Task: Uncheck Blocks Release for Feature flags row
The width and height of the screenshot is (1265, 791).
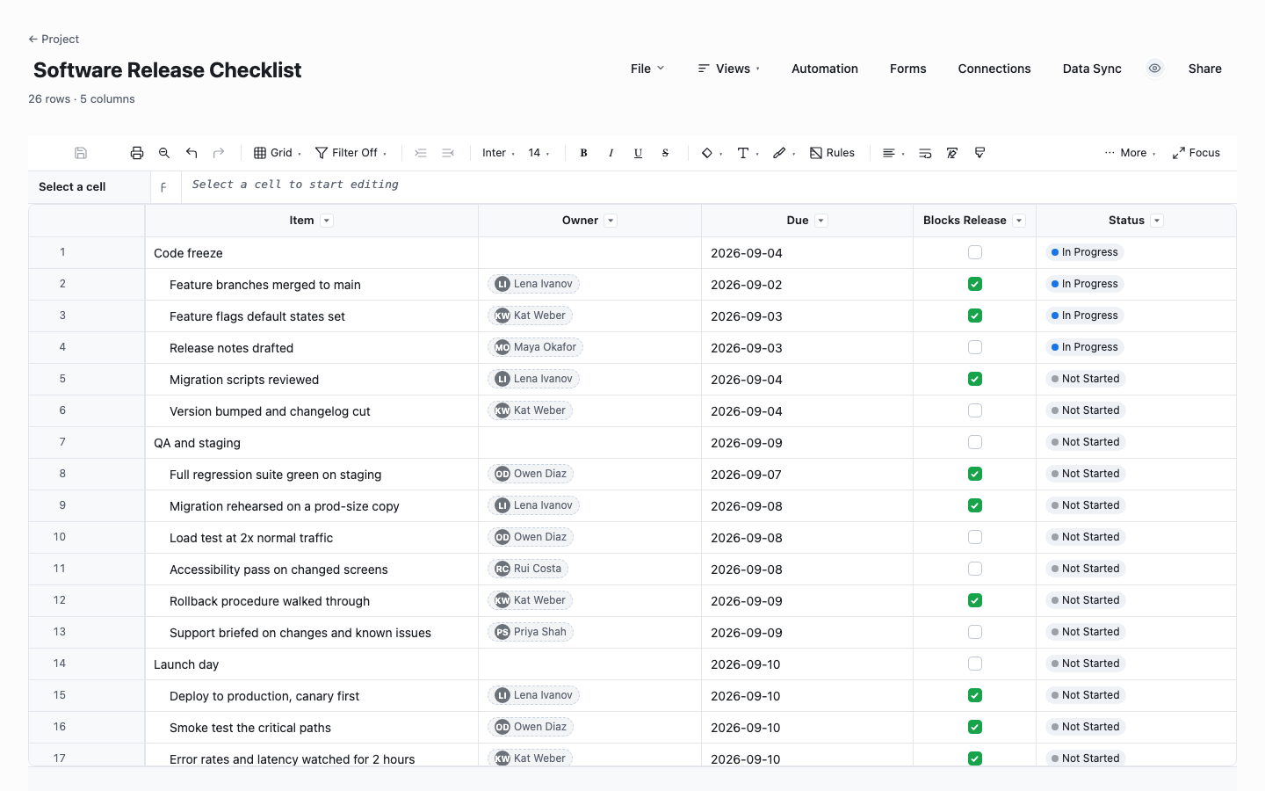Action: [x=975, y=316]
